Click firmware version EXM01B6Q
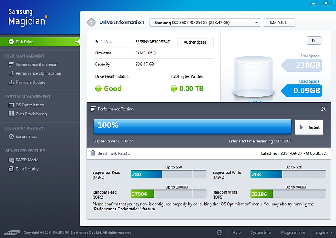Screen dimensions: 336x238 145,53
